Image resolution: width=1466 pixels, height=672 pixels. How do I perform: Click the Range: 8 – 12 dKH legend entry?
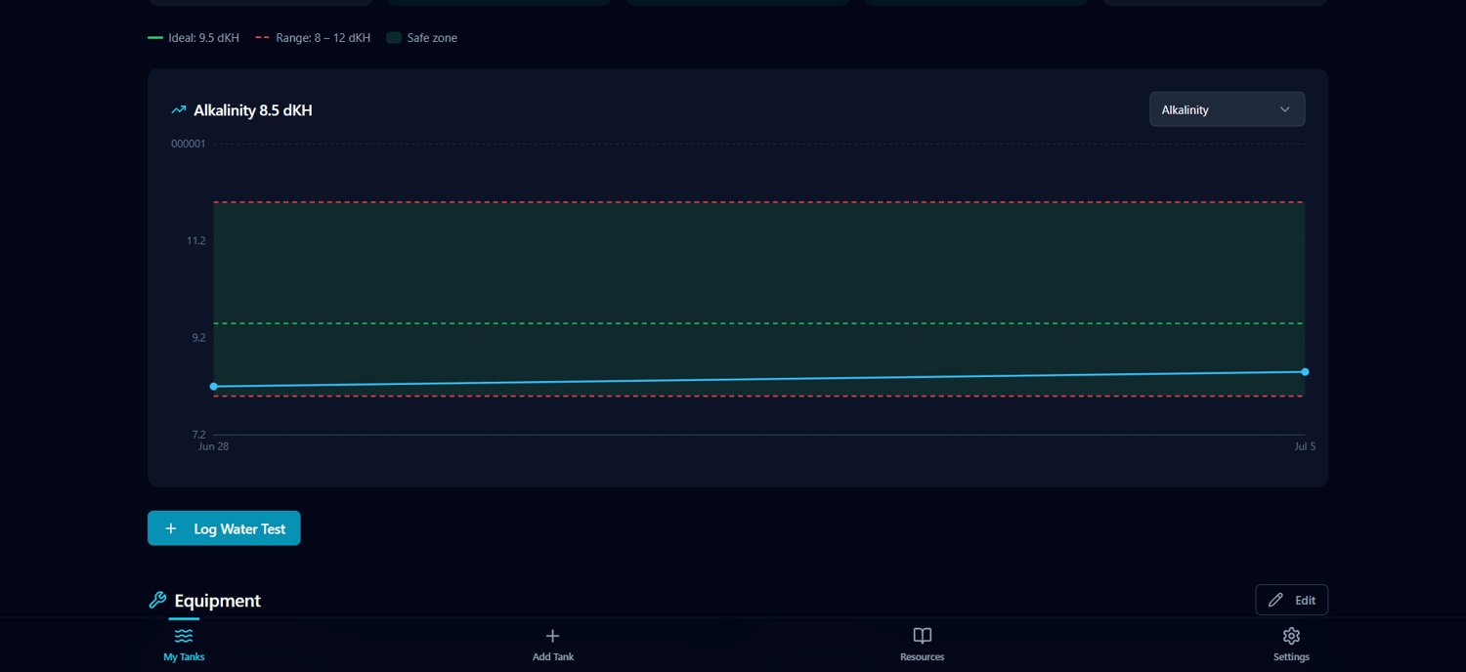click(x=313, y=38)
